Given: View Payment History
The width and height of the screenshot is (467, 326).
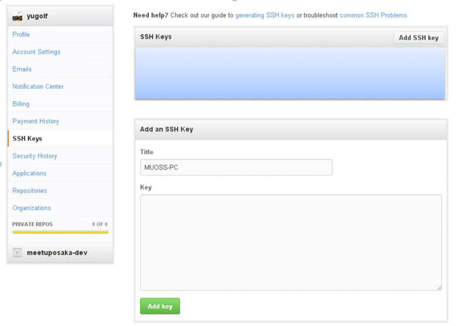Looking at the screenshot, I should tap(36, 122).
